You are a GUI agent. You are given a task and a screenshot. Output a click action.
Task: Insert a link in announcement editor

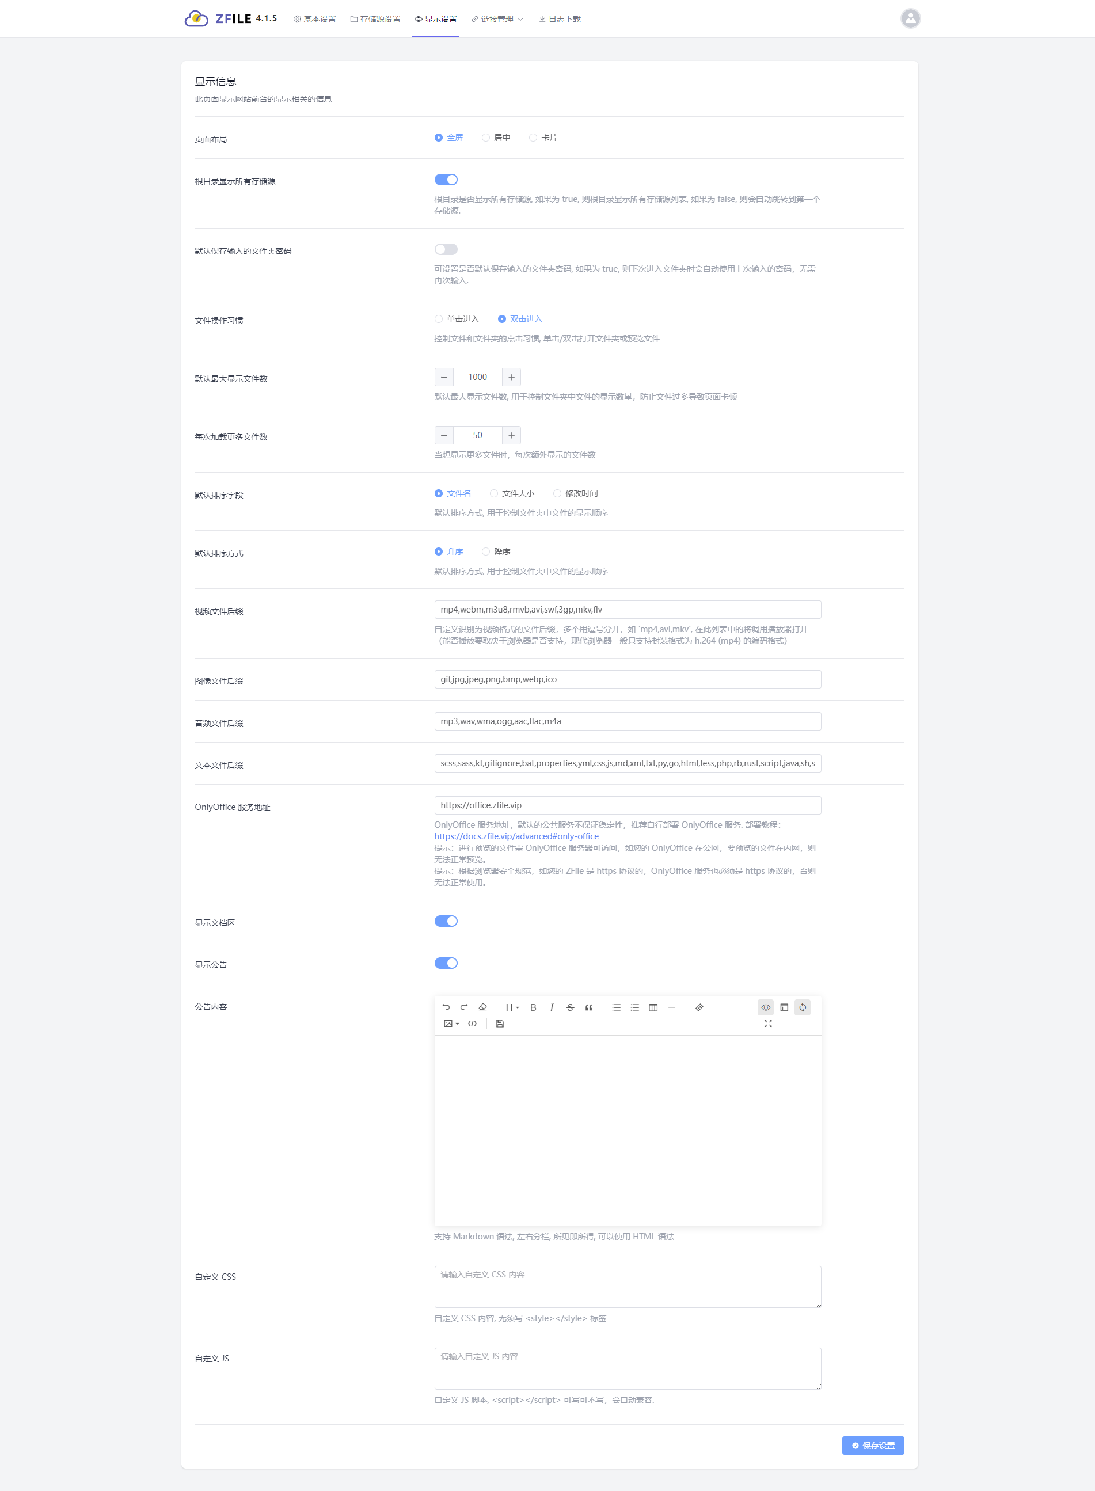click(699, 1007)
